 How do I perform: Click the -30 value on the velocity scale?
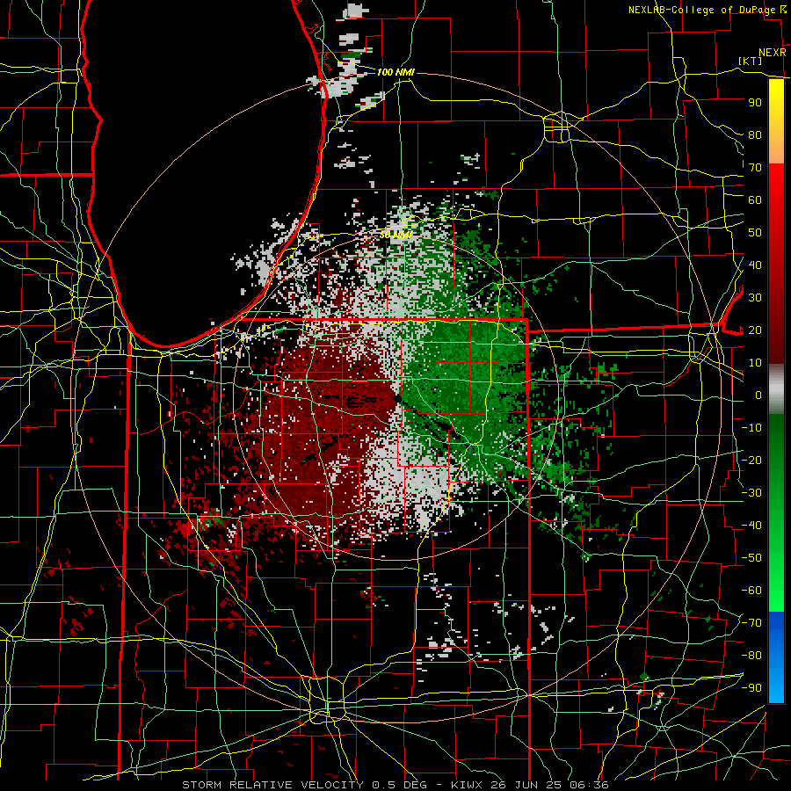click(x=751, y=493)
